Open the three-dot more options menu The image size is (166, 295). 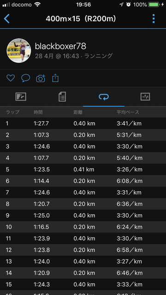(x=154, y=18)
